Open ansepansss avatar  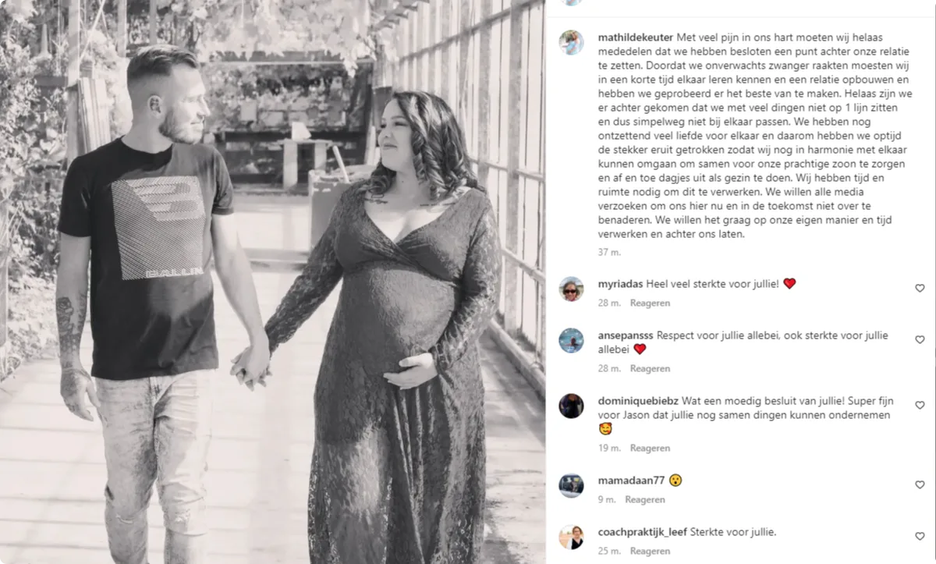(571, 340)
